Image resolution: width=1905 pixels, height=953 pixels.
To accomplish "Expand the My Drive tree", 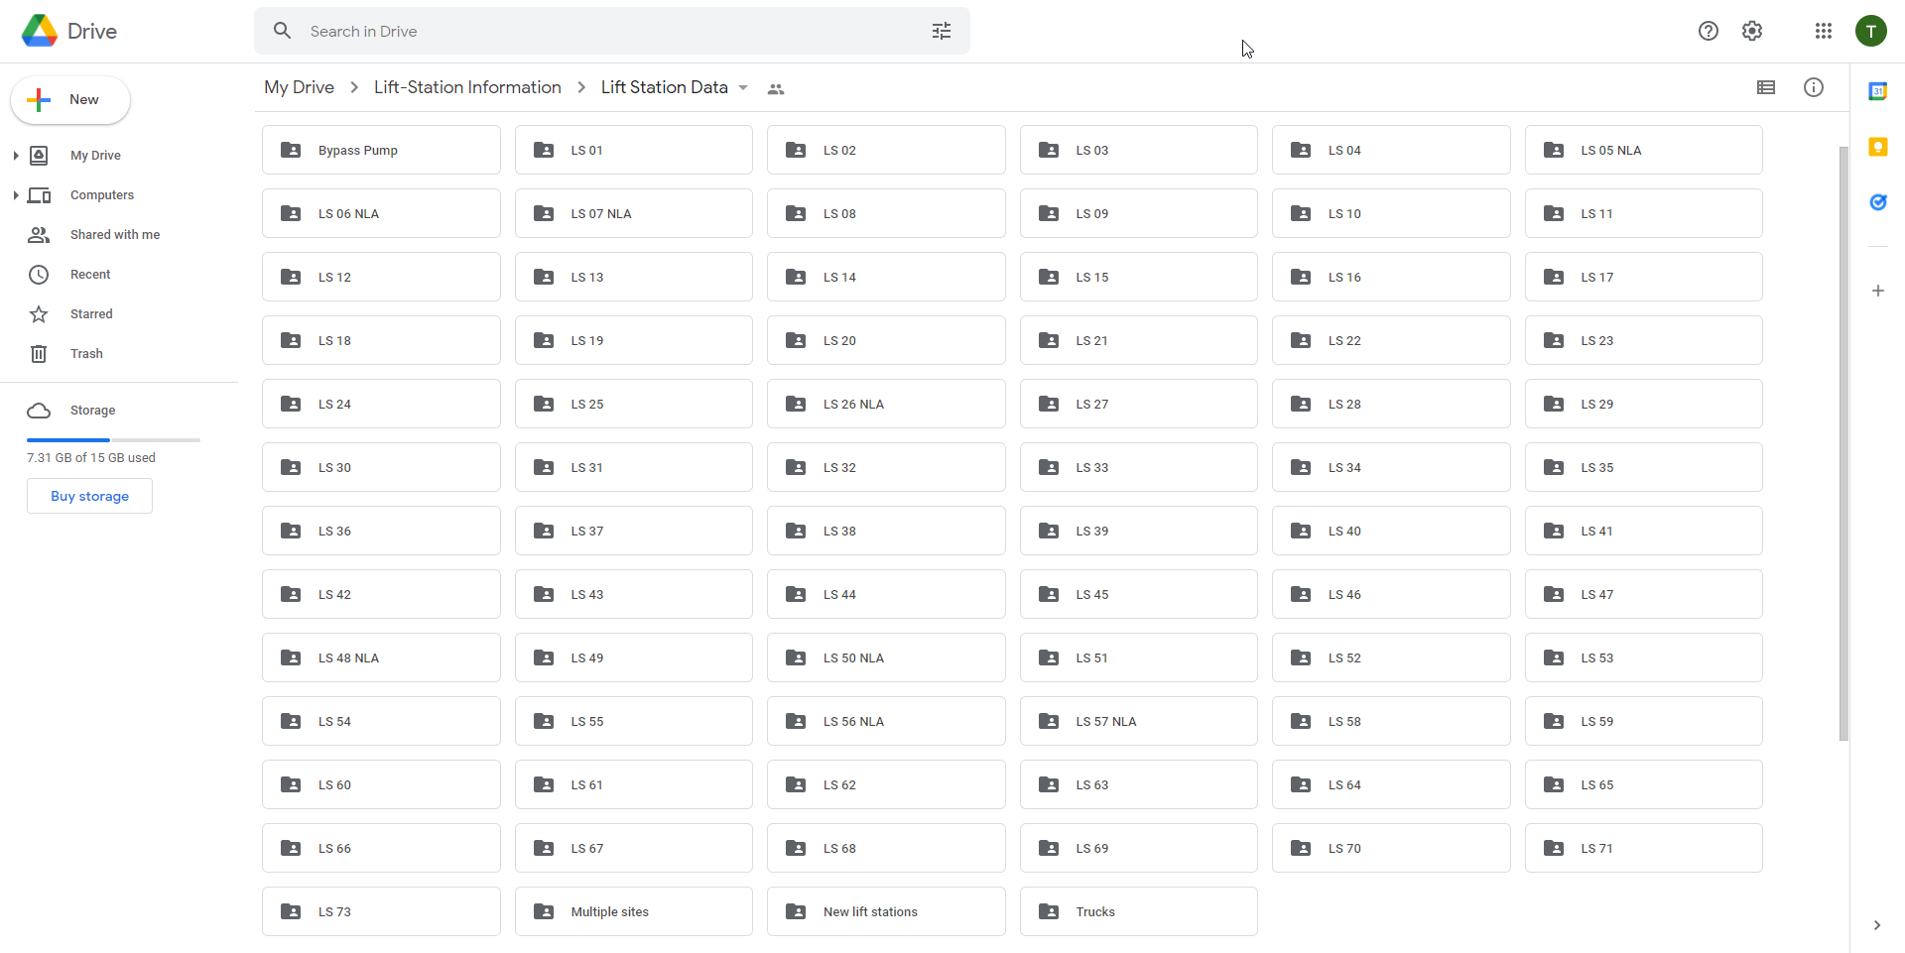I will click(x=16, y=156).
